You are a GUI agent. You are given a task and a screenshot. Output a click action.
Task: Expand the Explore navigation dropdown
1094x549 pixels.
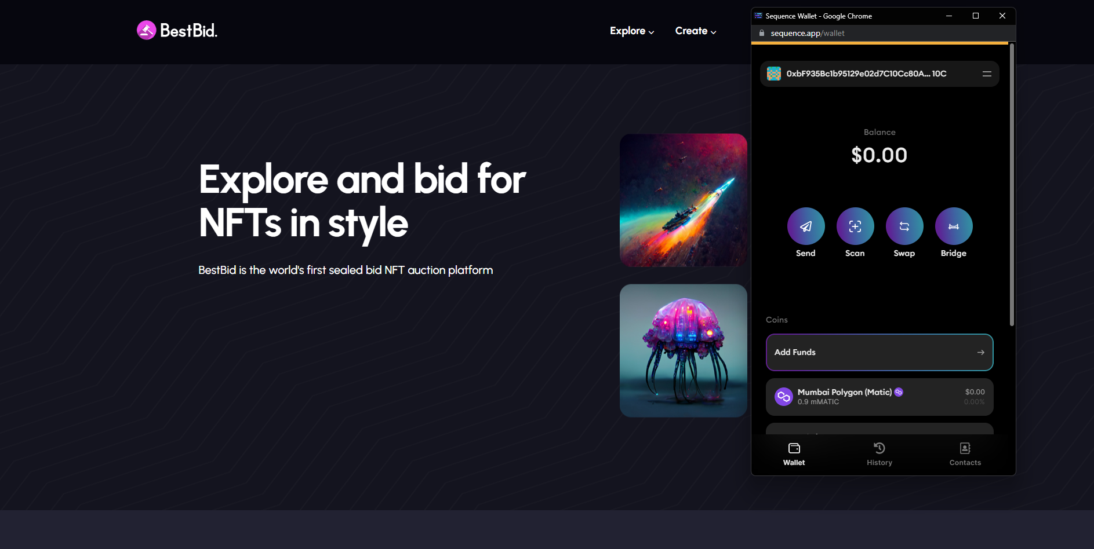tap(631, 31)
